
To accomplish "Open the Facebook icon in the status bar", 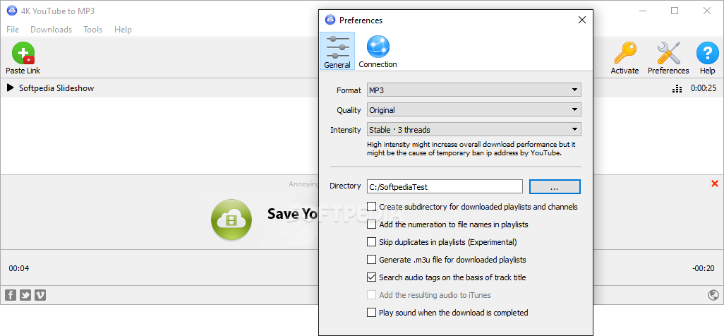I will click(10, 295).
